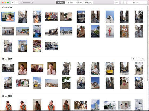Open the Album tab
Viewport: 149px width, 111px height.
(79, 3)
